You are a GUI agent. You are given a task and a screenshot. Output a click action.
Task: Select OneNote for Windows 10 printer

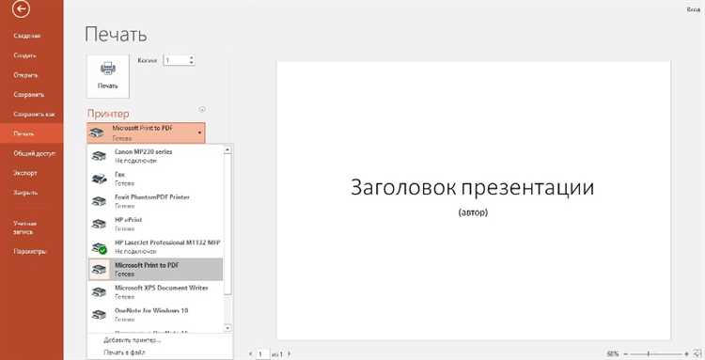[x=155, y=315]
